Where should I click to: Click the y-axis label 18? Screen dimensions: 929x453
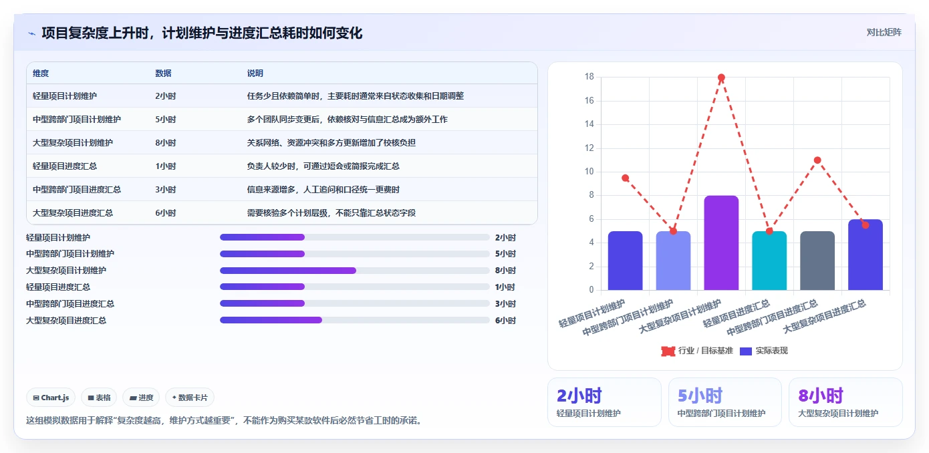click(x=589, y=77)
